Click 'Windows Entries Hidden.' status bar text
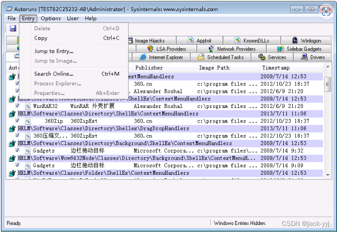 tap(240, 223)
